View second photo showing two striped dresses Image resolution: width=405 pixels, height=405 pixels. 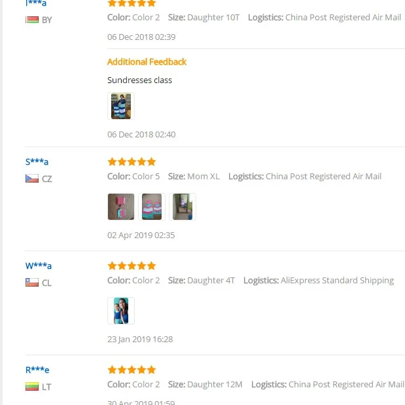[152, 207]
